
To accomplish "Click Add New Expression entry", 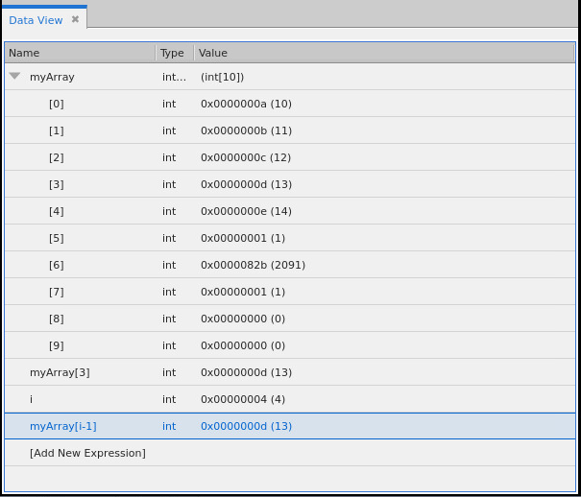I will (x=87, y=453).
